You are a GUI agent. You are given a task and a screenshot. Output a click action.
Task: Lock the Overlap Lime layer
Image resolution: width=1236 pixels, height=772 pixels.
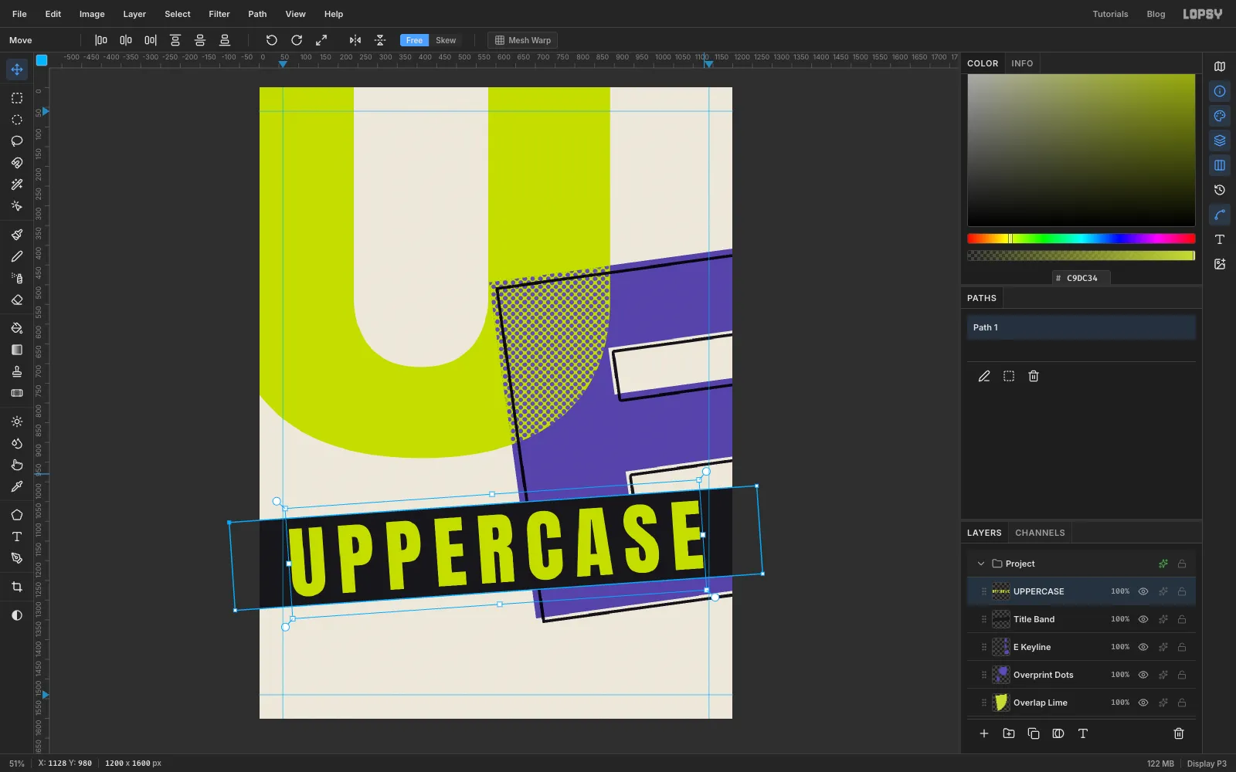1182,703
